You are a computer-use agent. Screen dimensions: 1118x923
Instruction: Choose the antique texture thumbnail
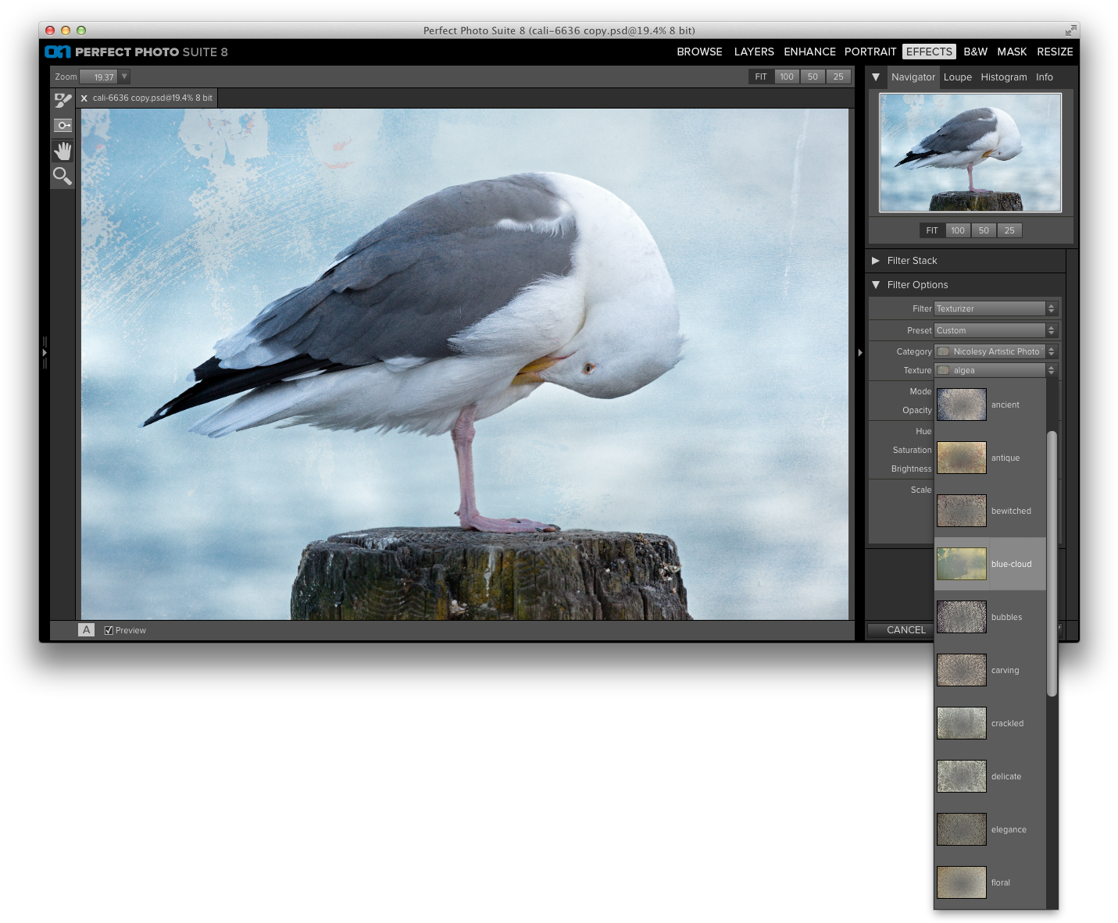click(961, 458)
